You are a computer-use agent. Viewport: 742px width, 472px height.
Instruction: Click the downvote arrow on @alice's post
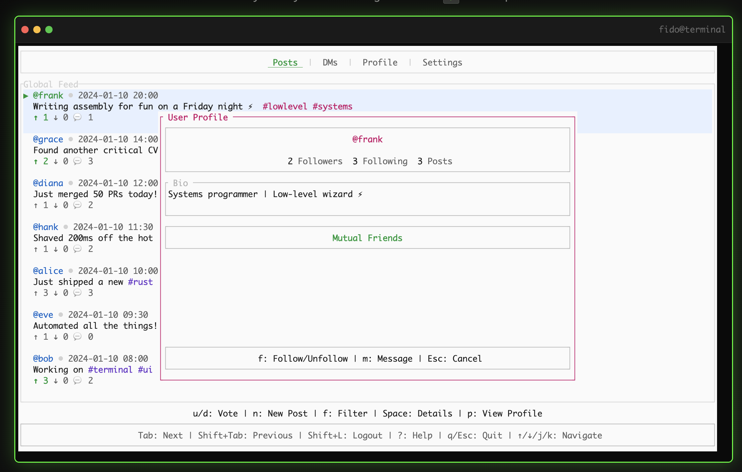click(56, 293)
